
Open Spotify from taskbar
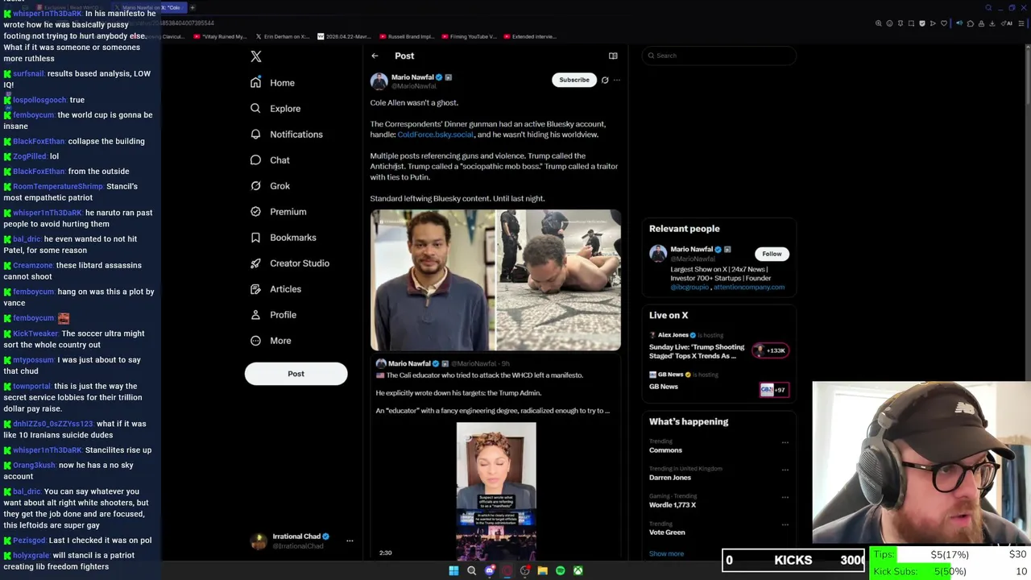pos(560,570)
